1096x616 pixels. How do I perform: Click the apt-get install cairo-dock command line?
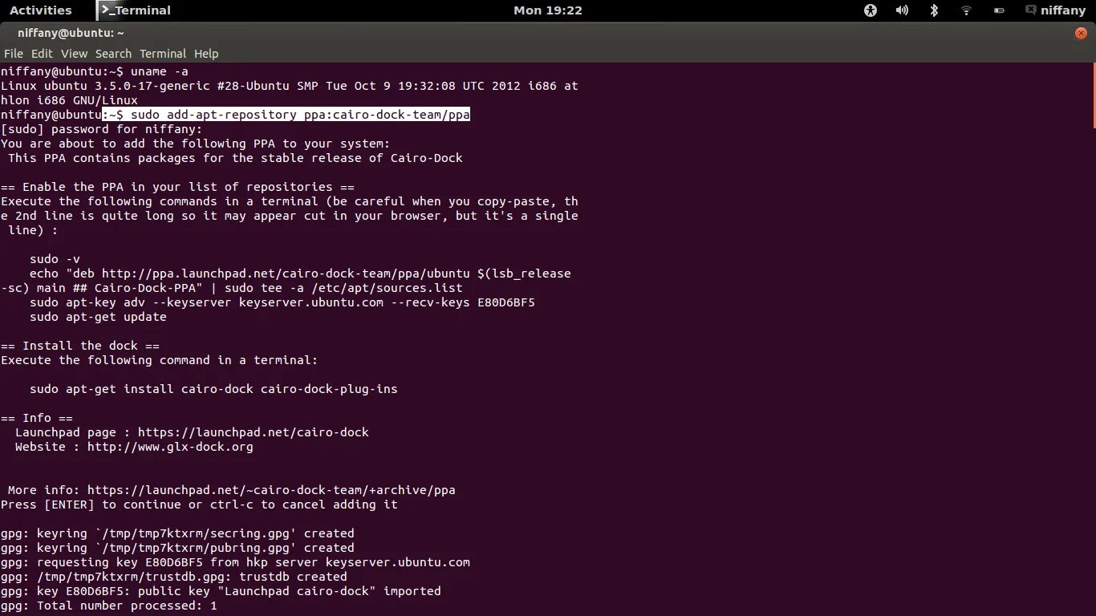tap(213, 389)
